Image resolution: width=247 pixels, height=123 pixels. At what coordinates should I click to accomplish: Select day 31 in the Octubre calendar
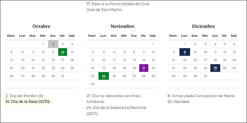click(x=63, y=76)
